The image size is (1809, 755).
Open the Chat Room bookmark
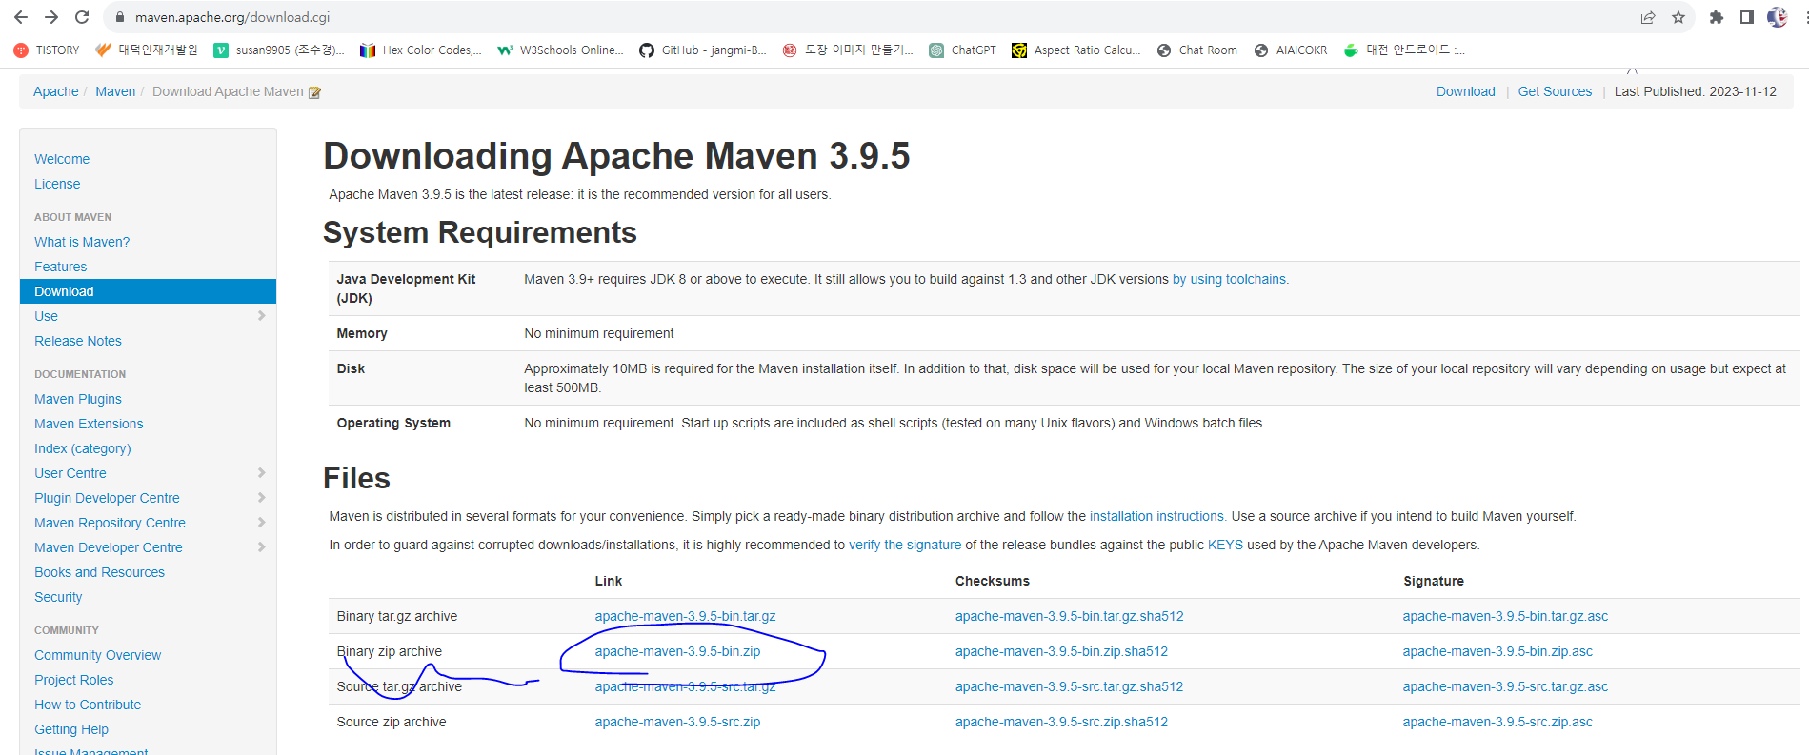(1197, 50)
